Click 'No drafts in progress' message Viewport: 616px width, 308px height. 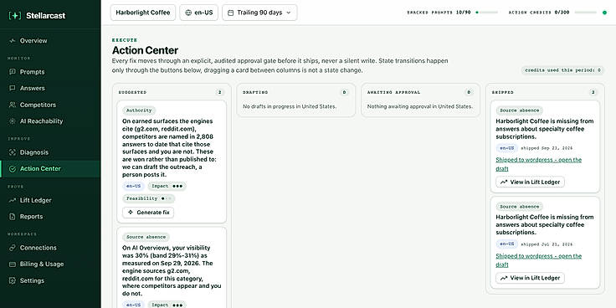pos(290,106)
